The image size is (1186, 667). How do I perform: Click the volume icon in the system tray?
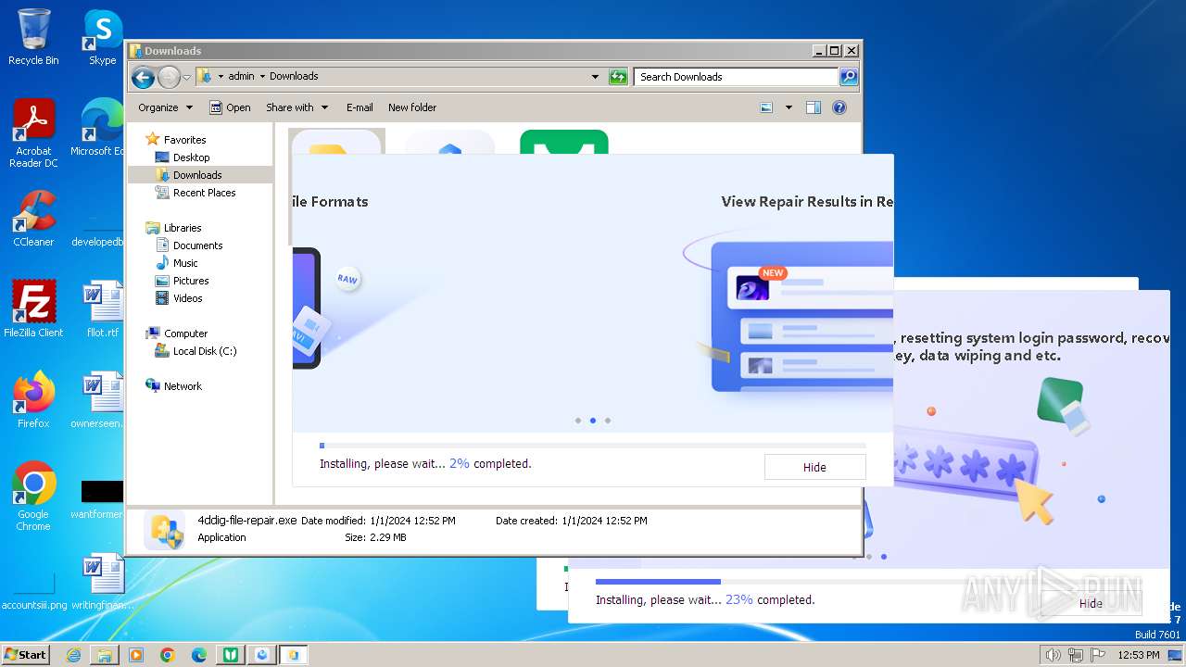(x=1054, y=655)
